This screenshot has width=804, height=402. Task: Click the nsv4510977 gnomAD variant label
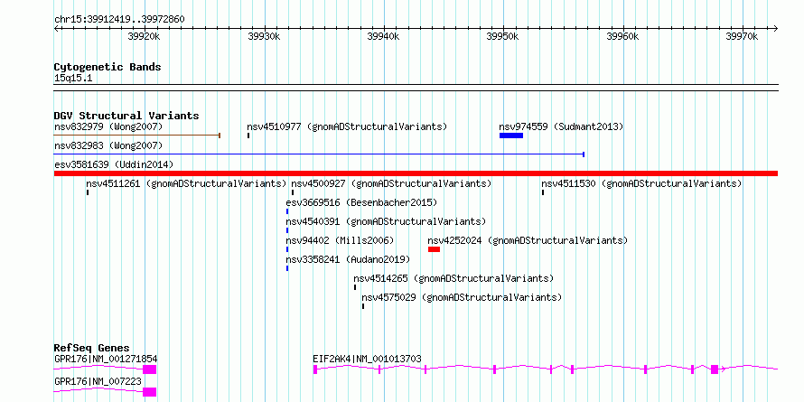(x=347, y=126)
